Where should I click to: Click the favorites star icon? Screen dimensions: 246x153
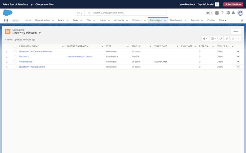coord(207,13)
